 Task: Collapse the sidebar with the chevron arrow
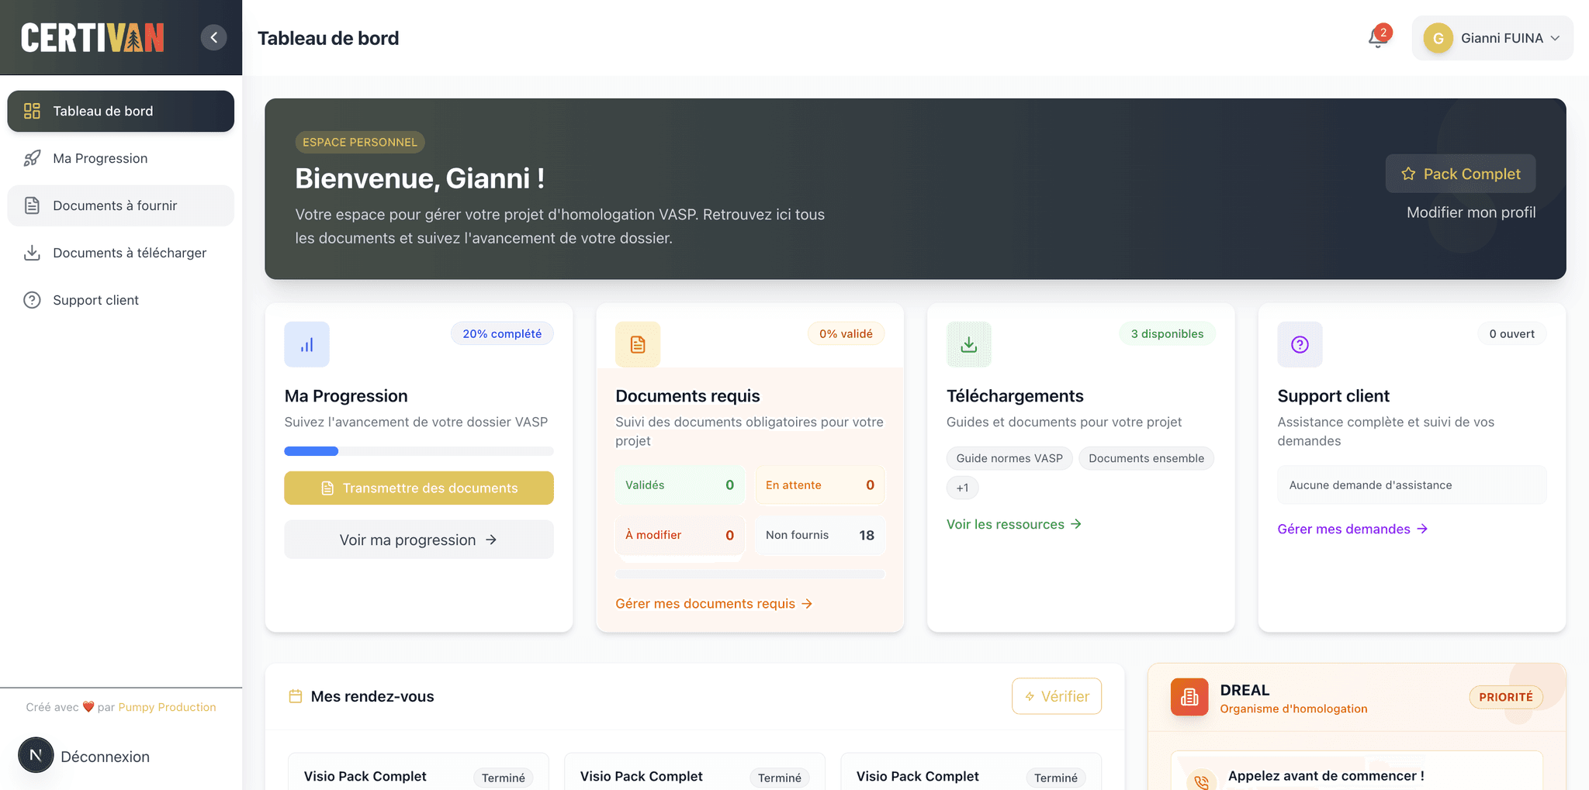coord(213,36)
